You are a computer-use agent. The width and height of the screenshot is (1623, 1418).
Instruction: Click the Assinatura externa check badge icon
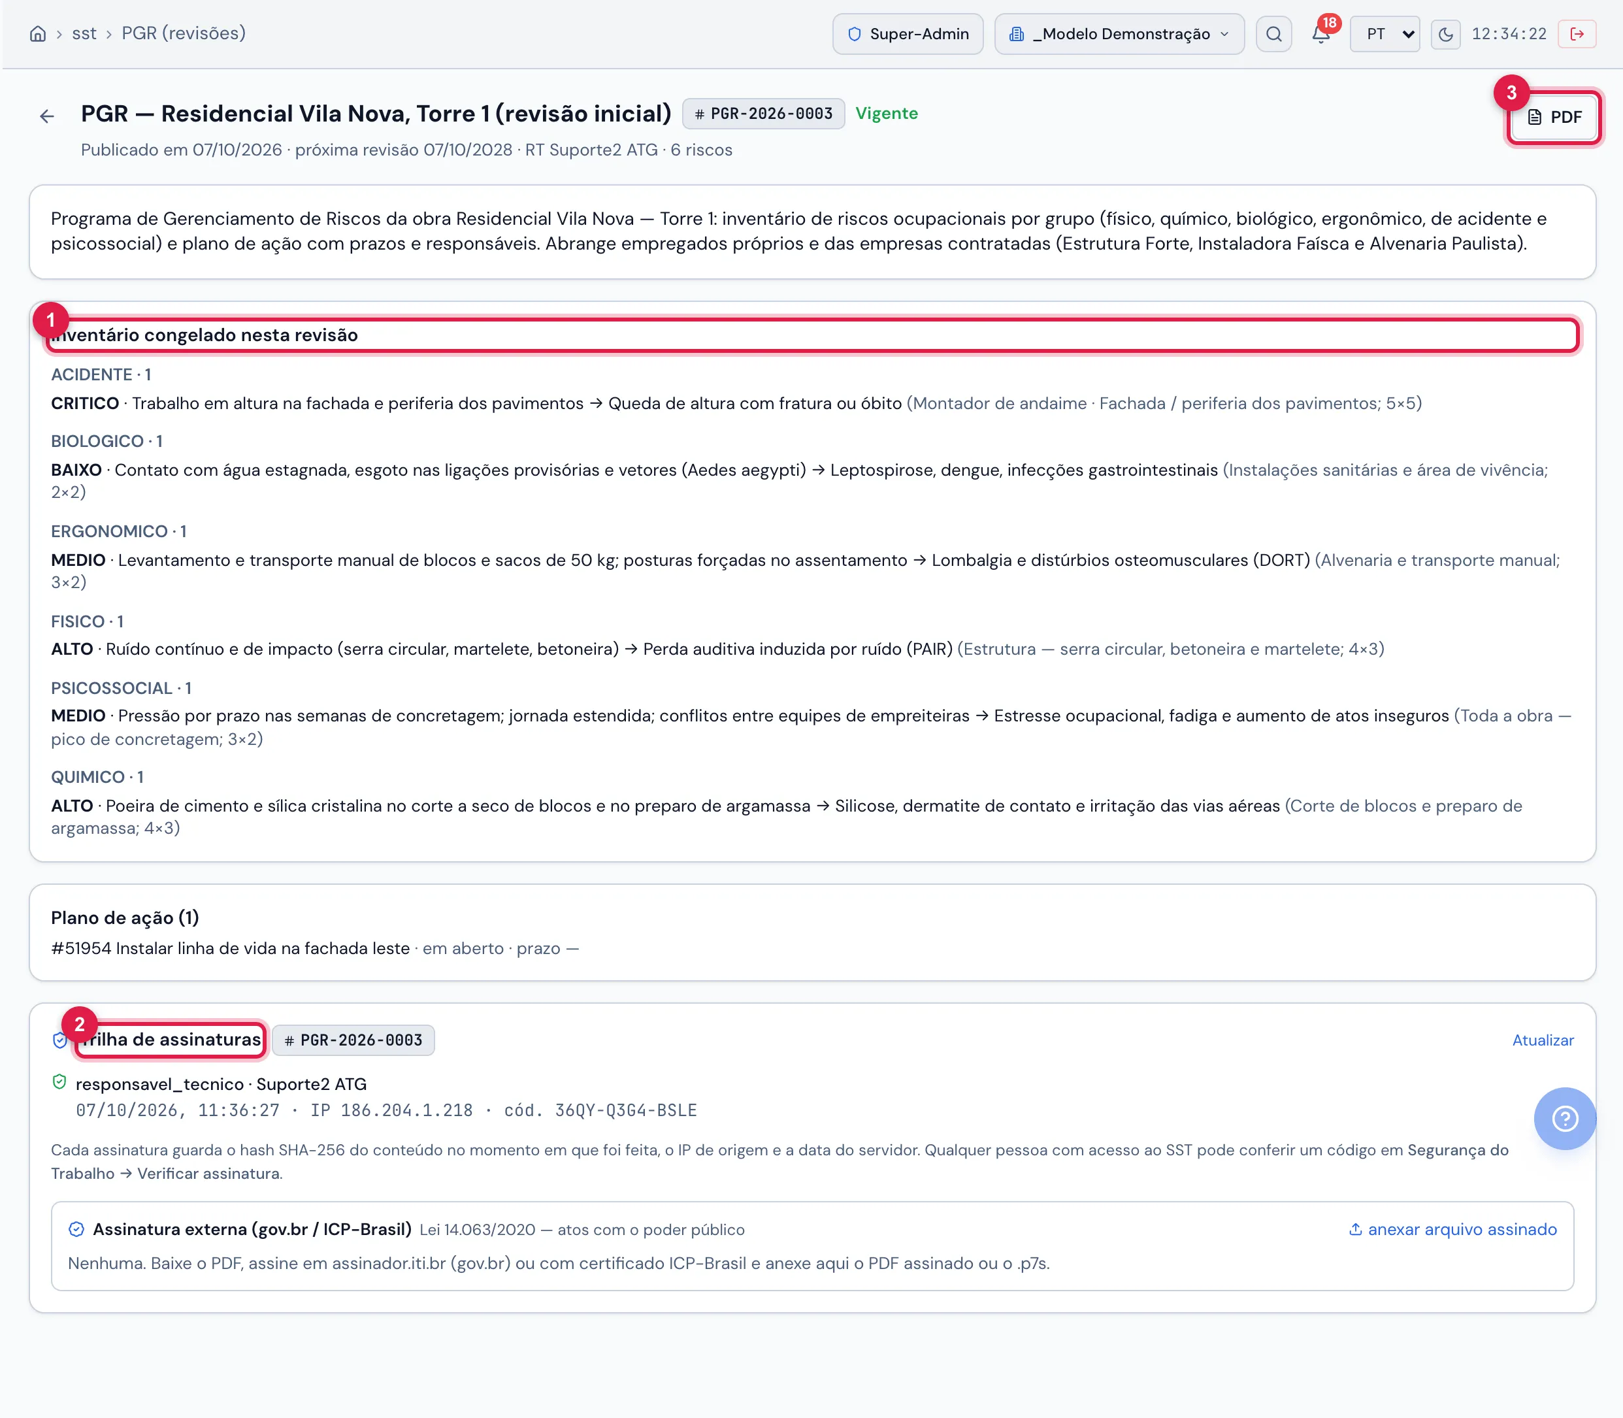click(x=76, y=1230)
